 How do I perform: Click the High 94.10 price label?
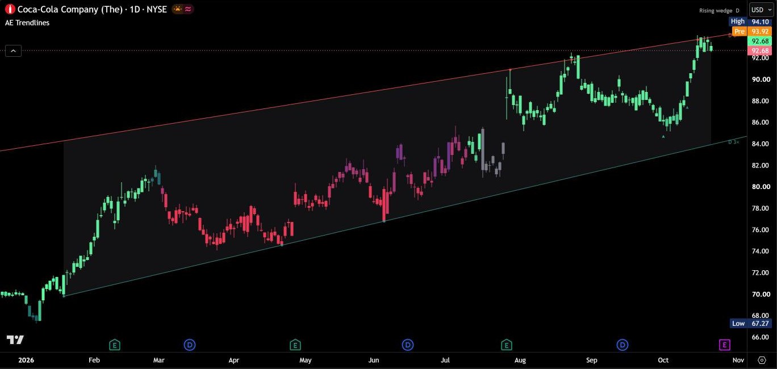point(750,22)
